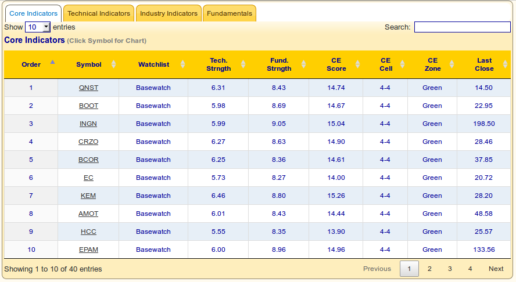Image resolution: width=516 pixels, height=282 pixels.
Task: Select BOOT's Fund. Strngth 8.69
Action: tap(279, 106)
